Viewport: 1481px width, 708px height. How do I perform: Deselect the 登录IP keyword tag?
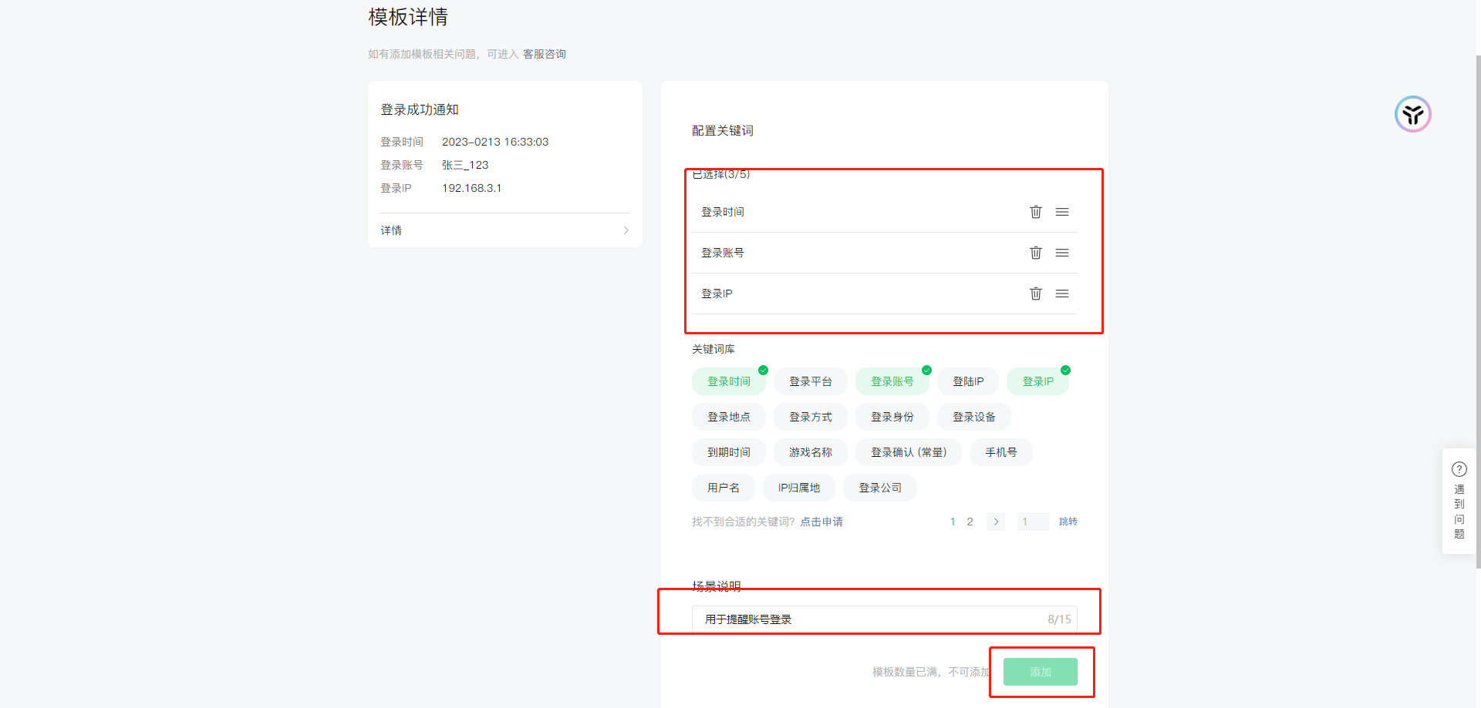click(1037, 381)
